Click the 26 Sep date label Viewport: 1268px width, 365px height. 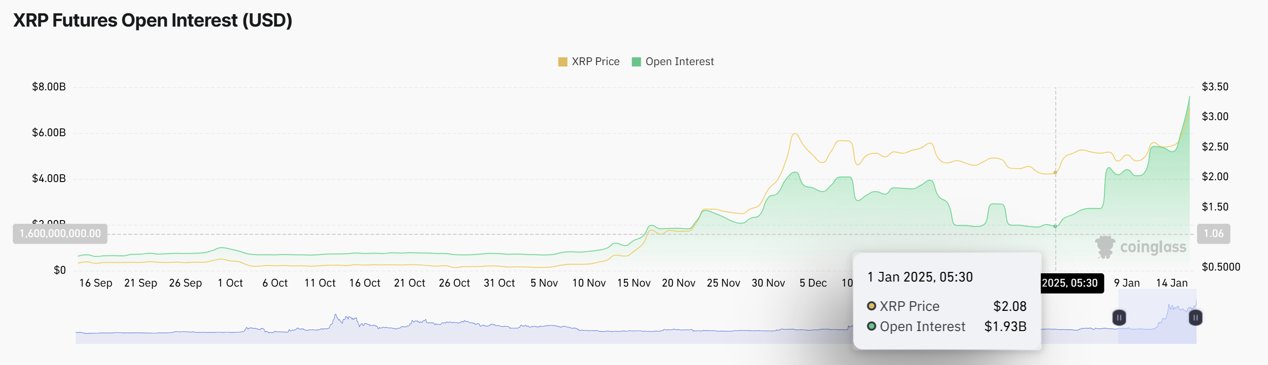[x=186, y=283]
